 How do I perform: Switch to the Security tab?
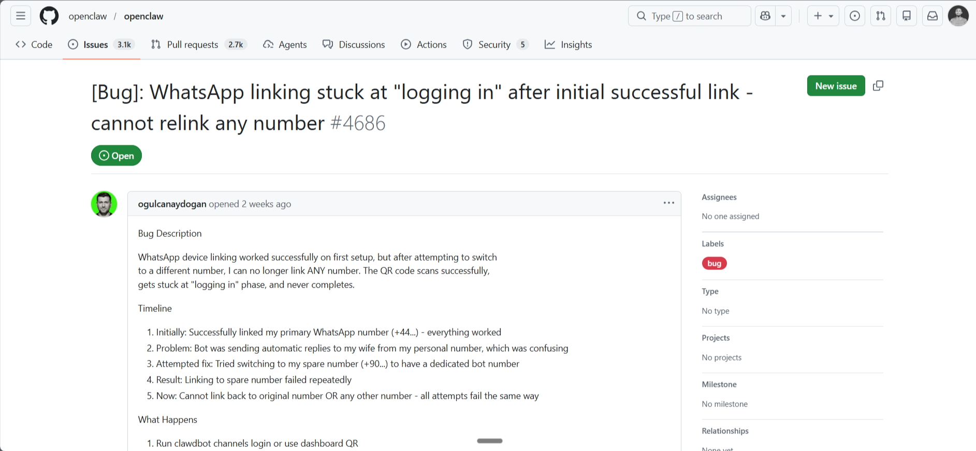tap(496, 44)
